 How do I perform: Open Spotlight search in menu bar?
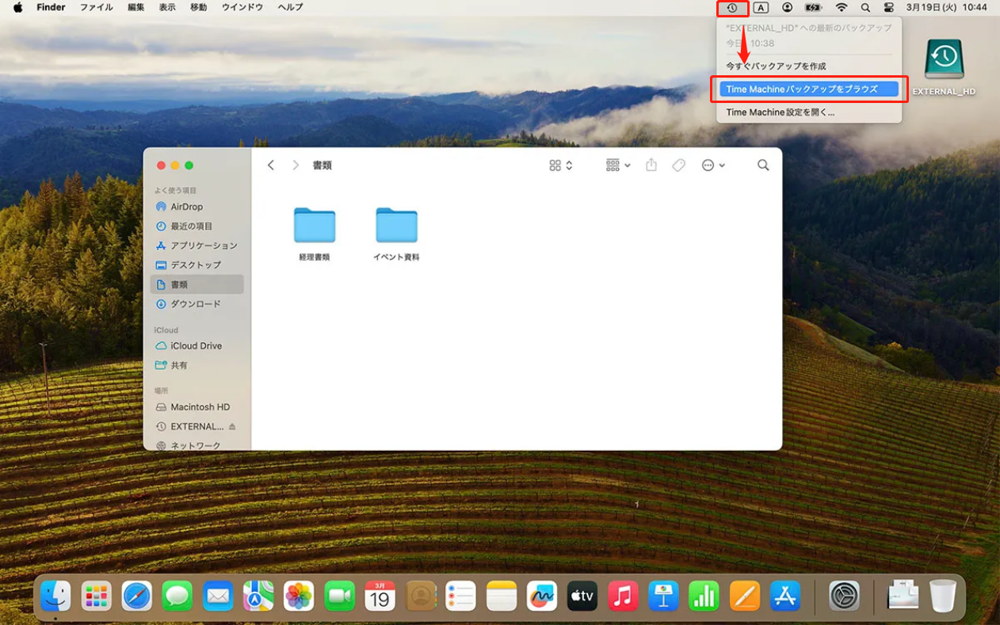coord(865,8)
